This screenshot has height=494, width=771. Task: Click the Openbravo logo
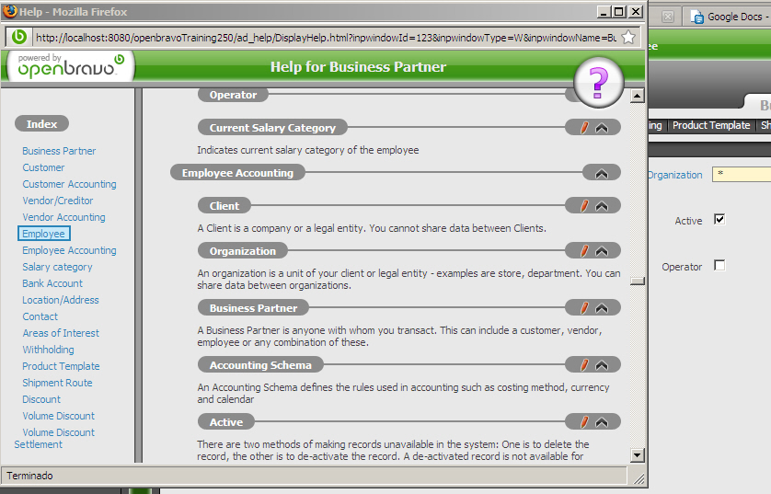[69, 65]
